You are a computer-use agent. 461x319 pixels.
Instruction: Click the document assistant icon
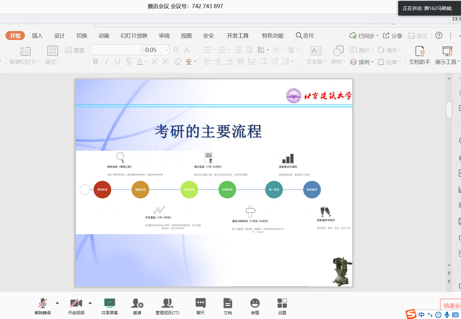[419, 55]
